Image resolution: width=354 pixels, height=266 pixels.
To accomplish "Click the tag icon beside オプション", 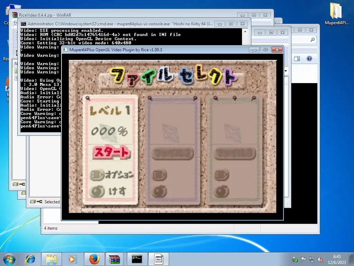I will [x=97, y=175].
